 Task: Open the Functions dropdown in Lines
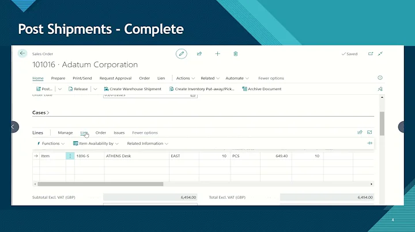[51, 144]
